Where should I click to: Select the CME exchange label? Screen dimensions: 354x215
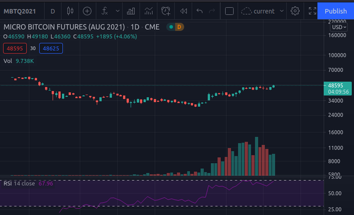[152, 27]
